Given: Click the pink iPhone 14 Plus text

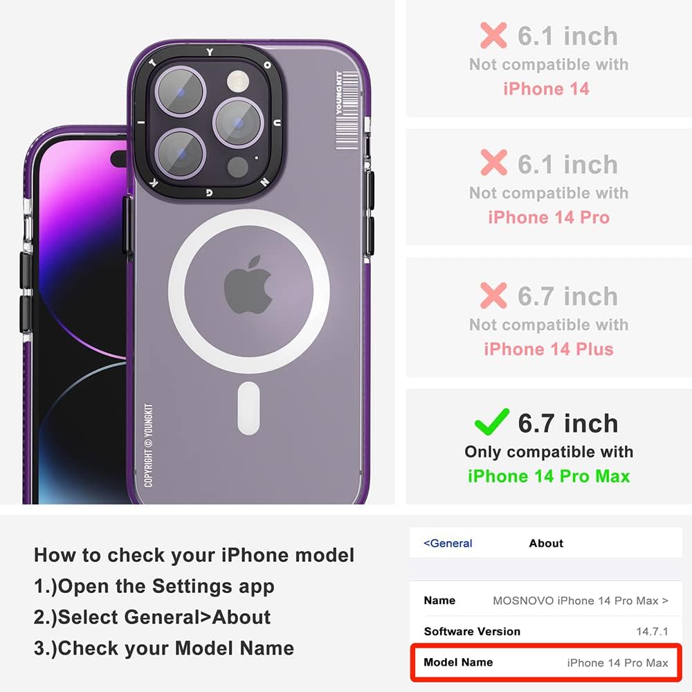Looking at the screenshot, I should click(x=549, y=349).
